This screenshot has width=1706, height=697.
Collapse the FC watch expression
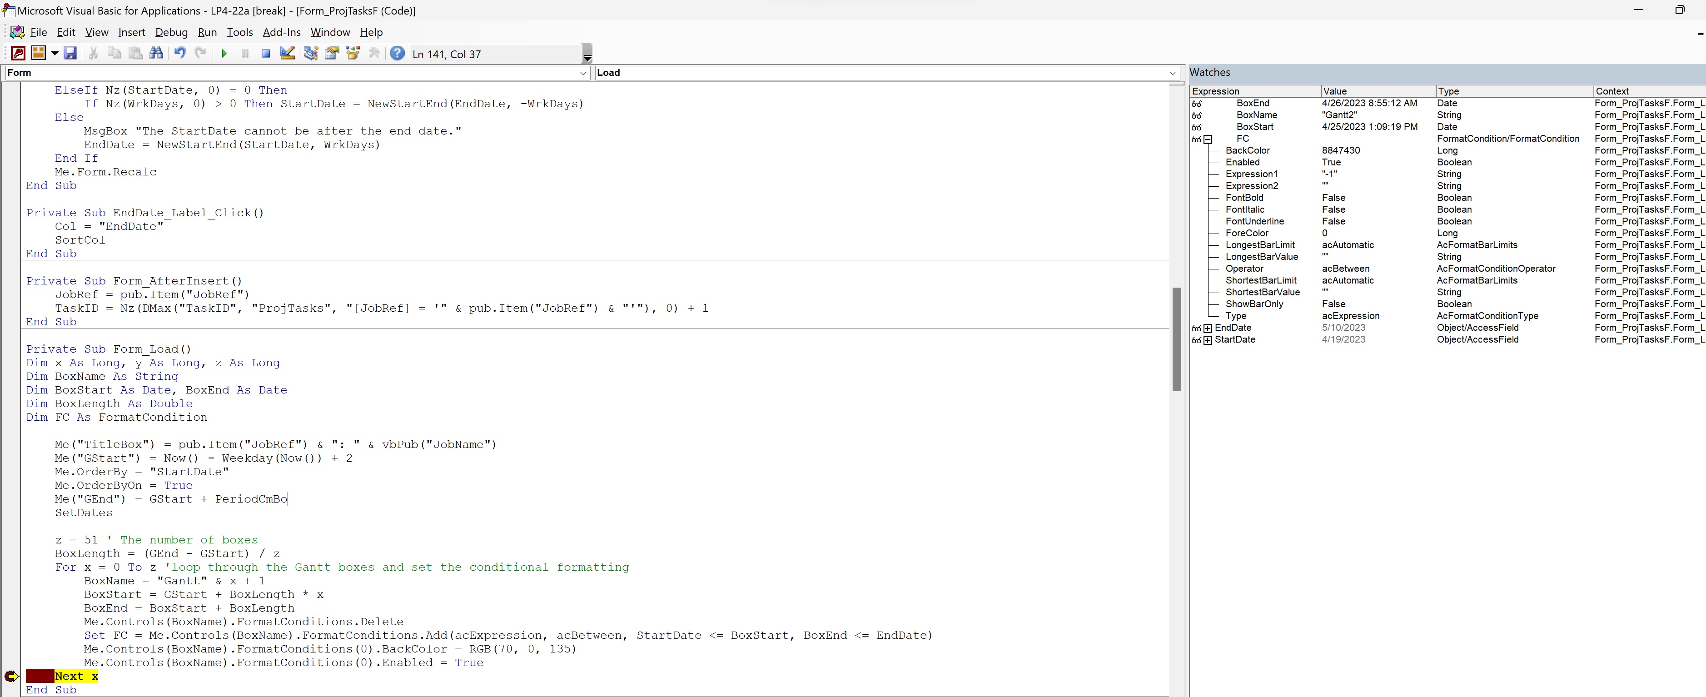coord(1207,139)
